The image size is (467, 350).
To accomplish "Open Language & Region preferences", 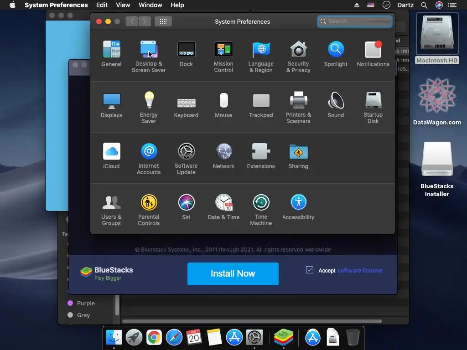I will pyautogui.click(x=261, y=57).
